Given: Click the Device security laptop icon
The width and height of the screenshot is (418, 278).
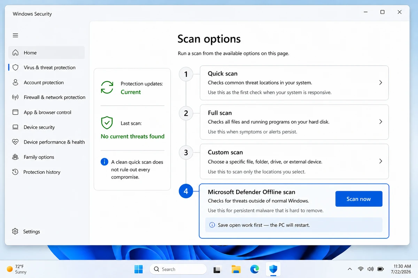Looking at the screenshot, I should click(x=15, y=127).
